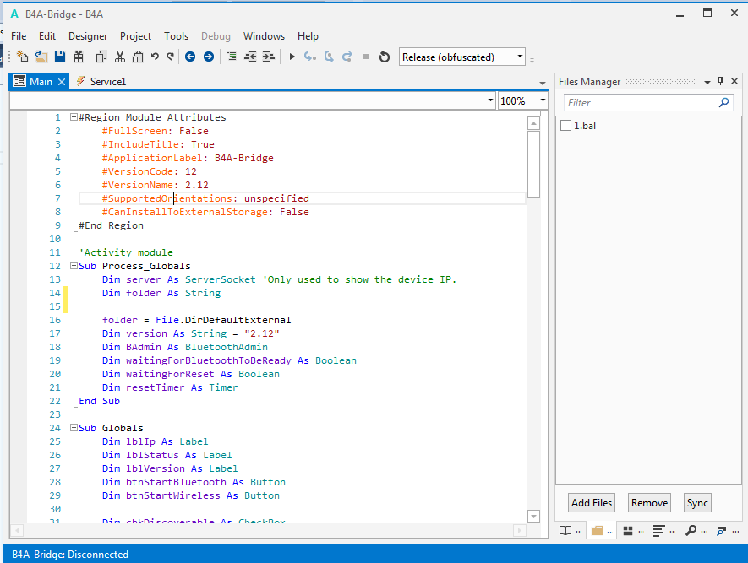This screenshot has height=563, width=748.
Task: Click the Sync button
Action: pos(697,503)
